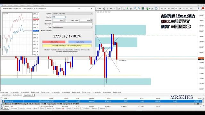
Task: Click the red Sell by Market button
Action: 54,42
